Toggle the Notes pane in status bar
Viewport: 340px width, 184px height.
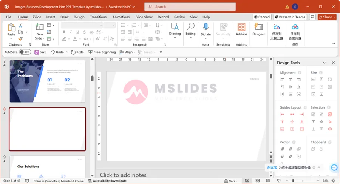(x=230, y=181)
